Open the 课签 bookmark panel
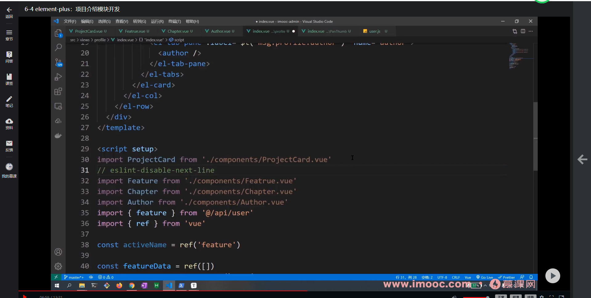This screenshot has height=298, width=591. click(x=9, y=80)
